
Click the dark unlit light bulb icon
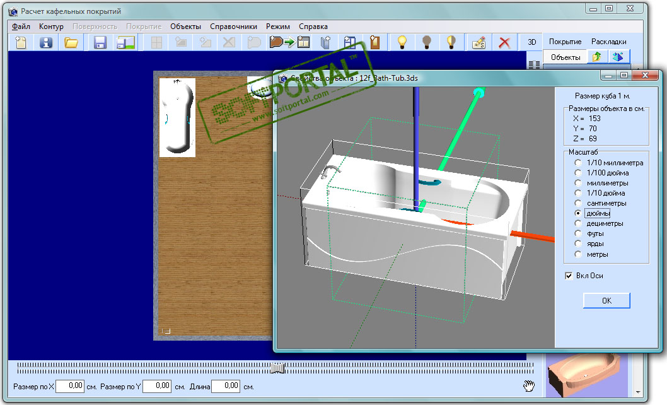coord(427,42)
